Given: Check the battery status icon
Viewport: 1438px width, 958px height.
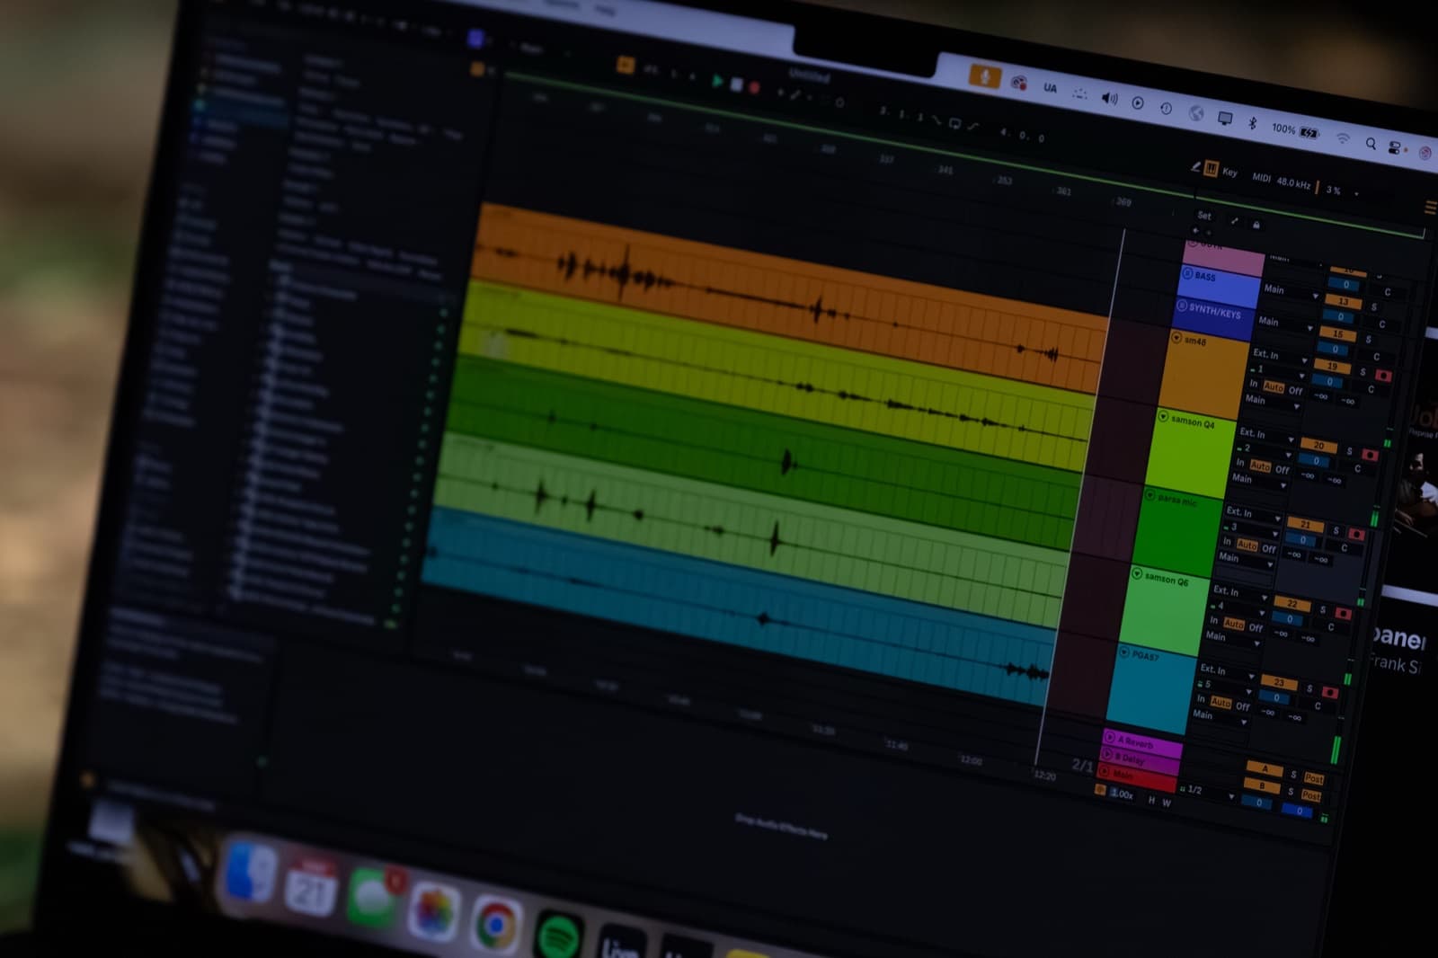Looking at the screenshot, I should click(x=1309, y=133).
